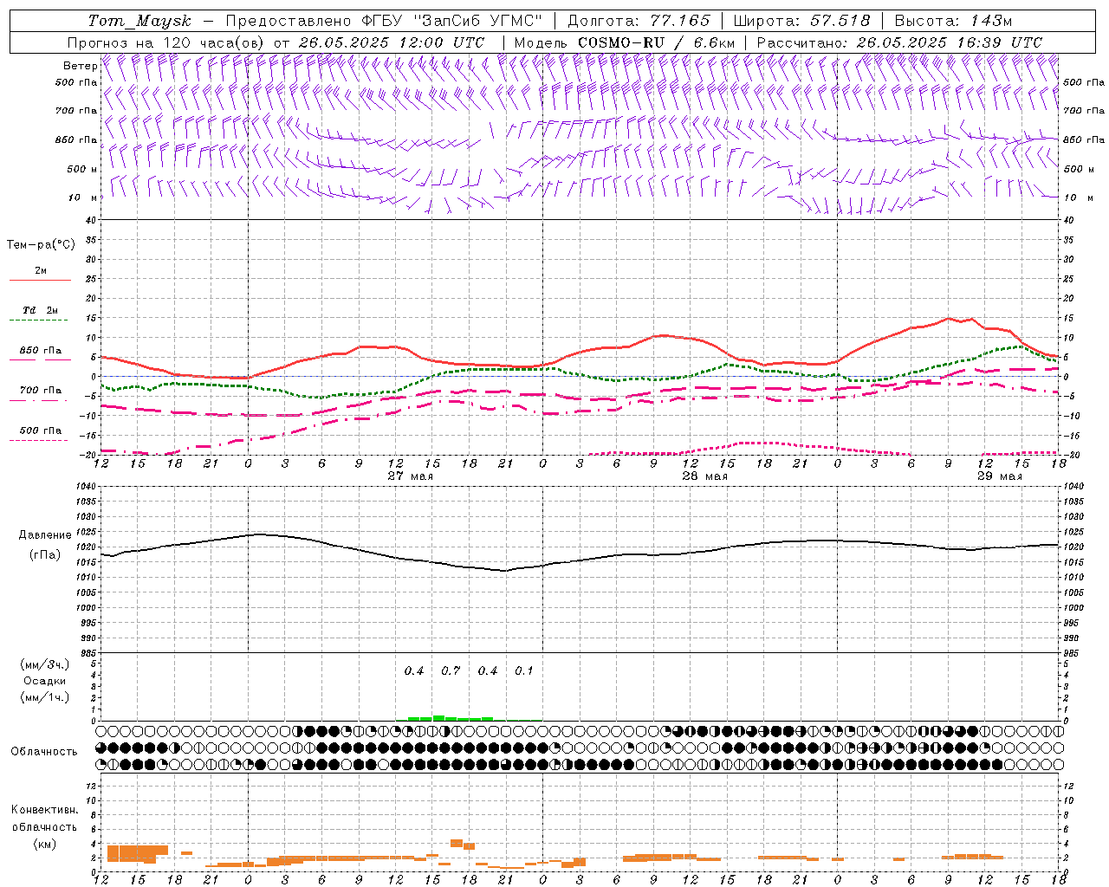Click the (км) unit under convective cloud label
Image resolution: width=1109 pixels, height=887 pixels.
point(44,844)
